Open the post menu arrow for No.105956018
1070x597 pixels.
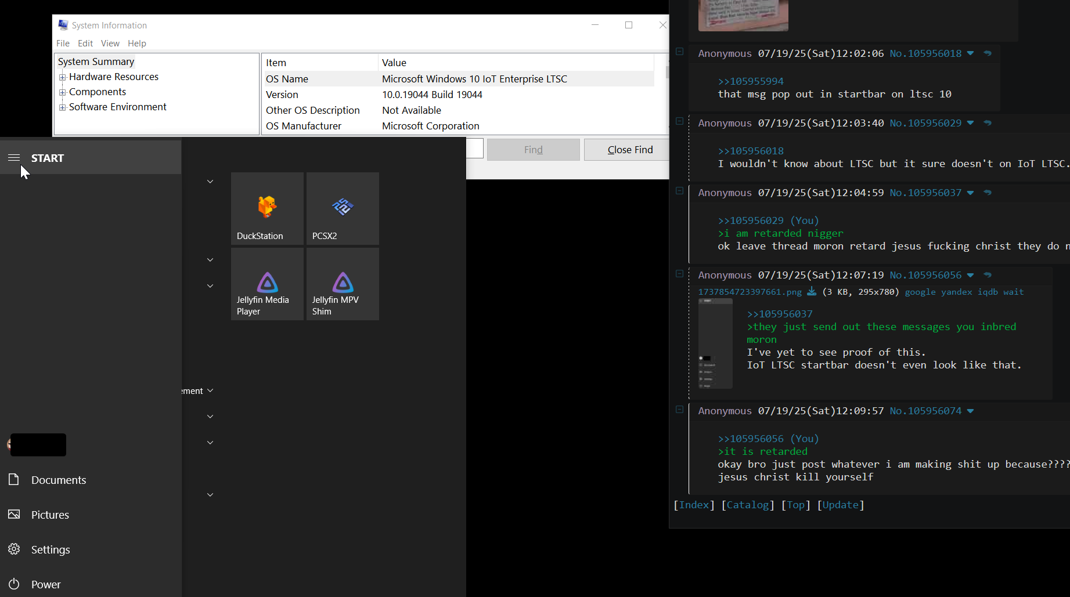(970, 53)
